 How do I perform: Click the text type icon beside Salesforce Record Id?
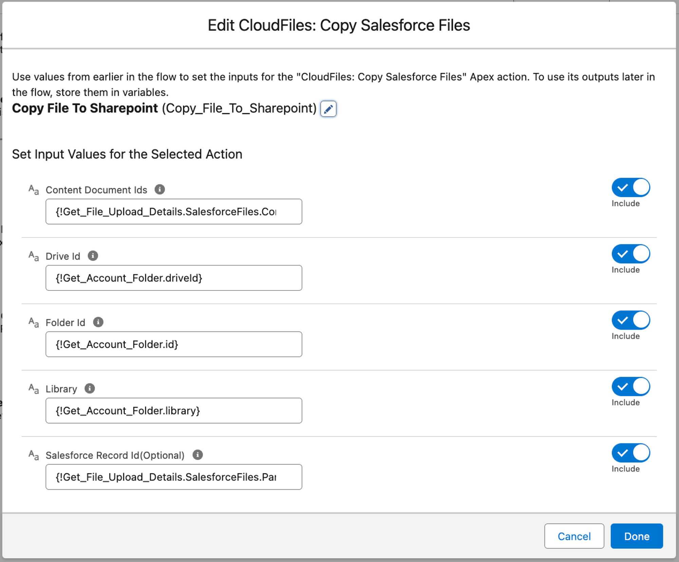(34, 455)
